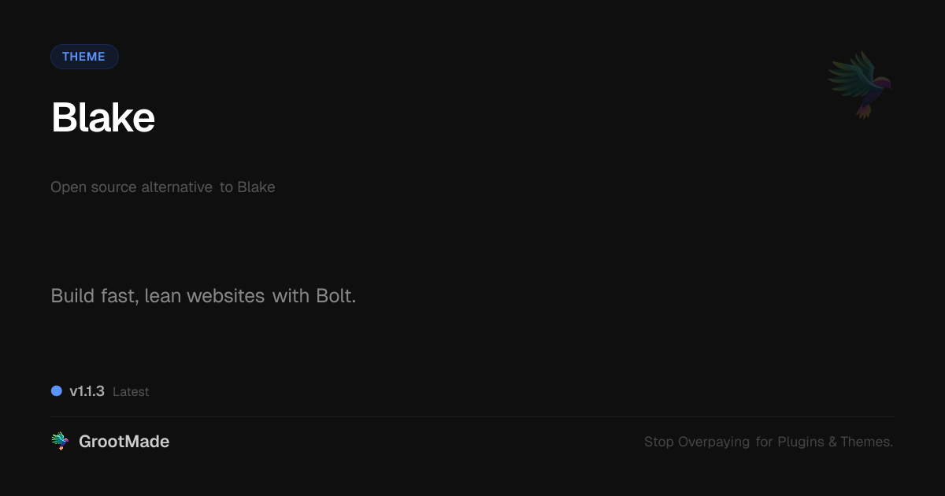Click the horizontal divider line above footer
The width and height of the screenshot is (945, 496).
(472, 416)
